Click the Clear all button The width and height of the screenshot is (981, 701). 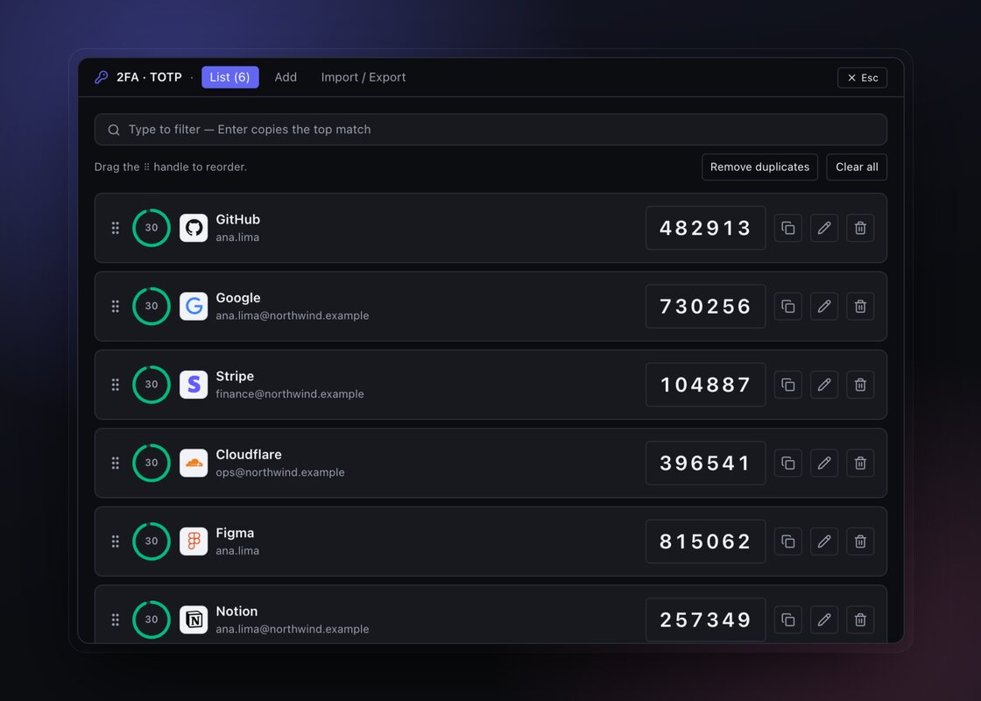pyautogui.click(x=857, y=167)
